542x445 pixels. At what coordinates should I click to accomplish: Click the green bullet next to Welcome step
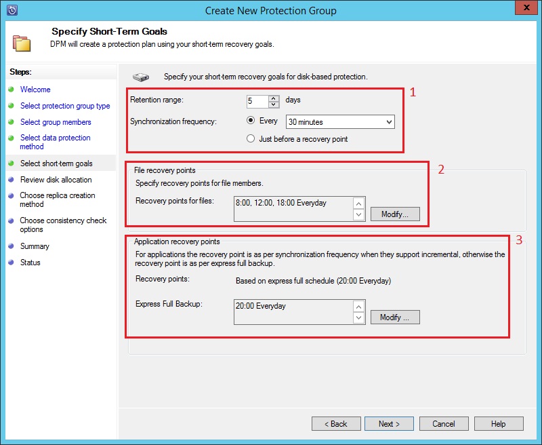coord(11,90)
